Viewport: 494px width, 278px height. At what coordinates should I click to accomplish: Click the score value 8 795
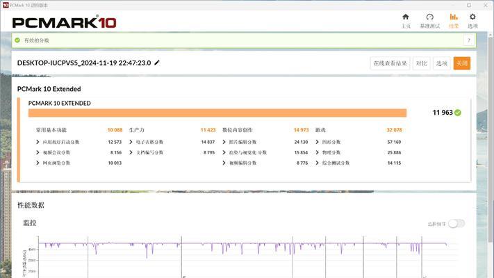pyautogui.click(x=209, y=153)
